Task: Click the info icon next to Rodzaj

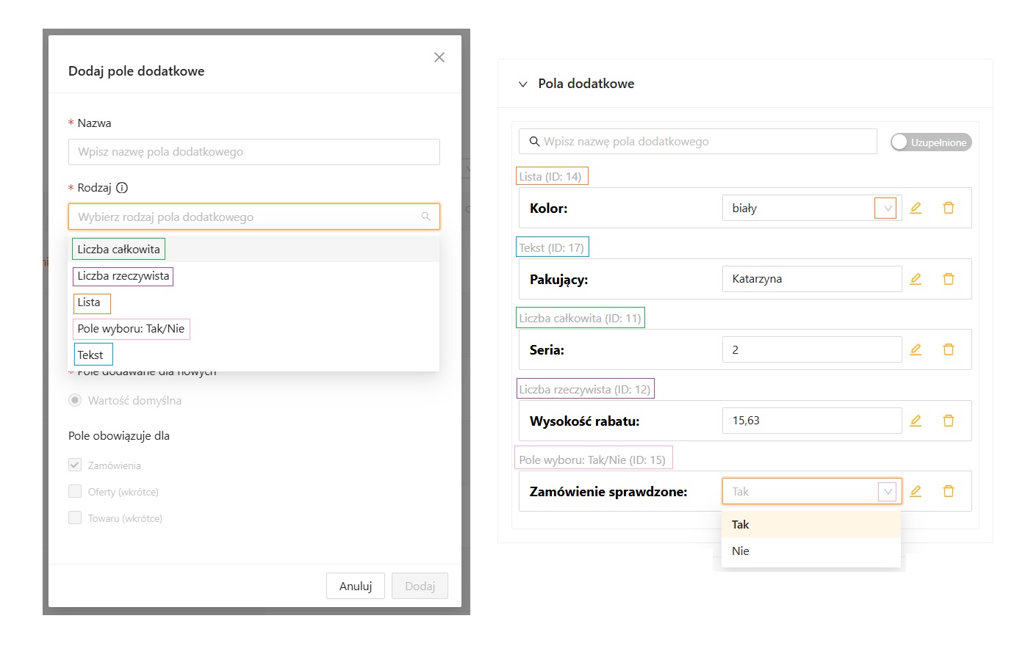Action: 122,188
